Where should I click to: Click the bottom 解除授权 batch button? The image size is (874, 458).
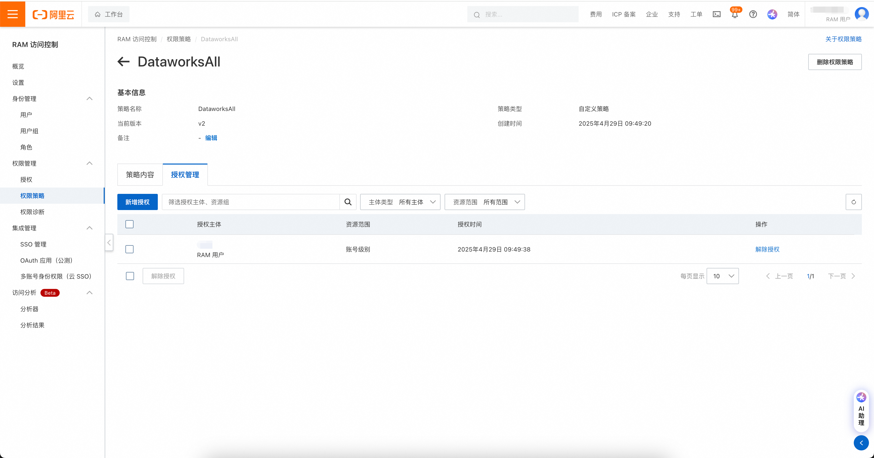(163, 276)
